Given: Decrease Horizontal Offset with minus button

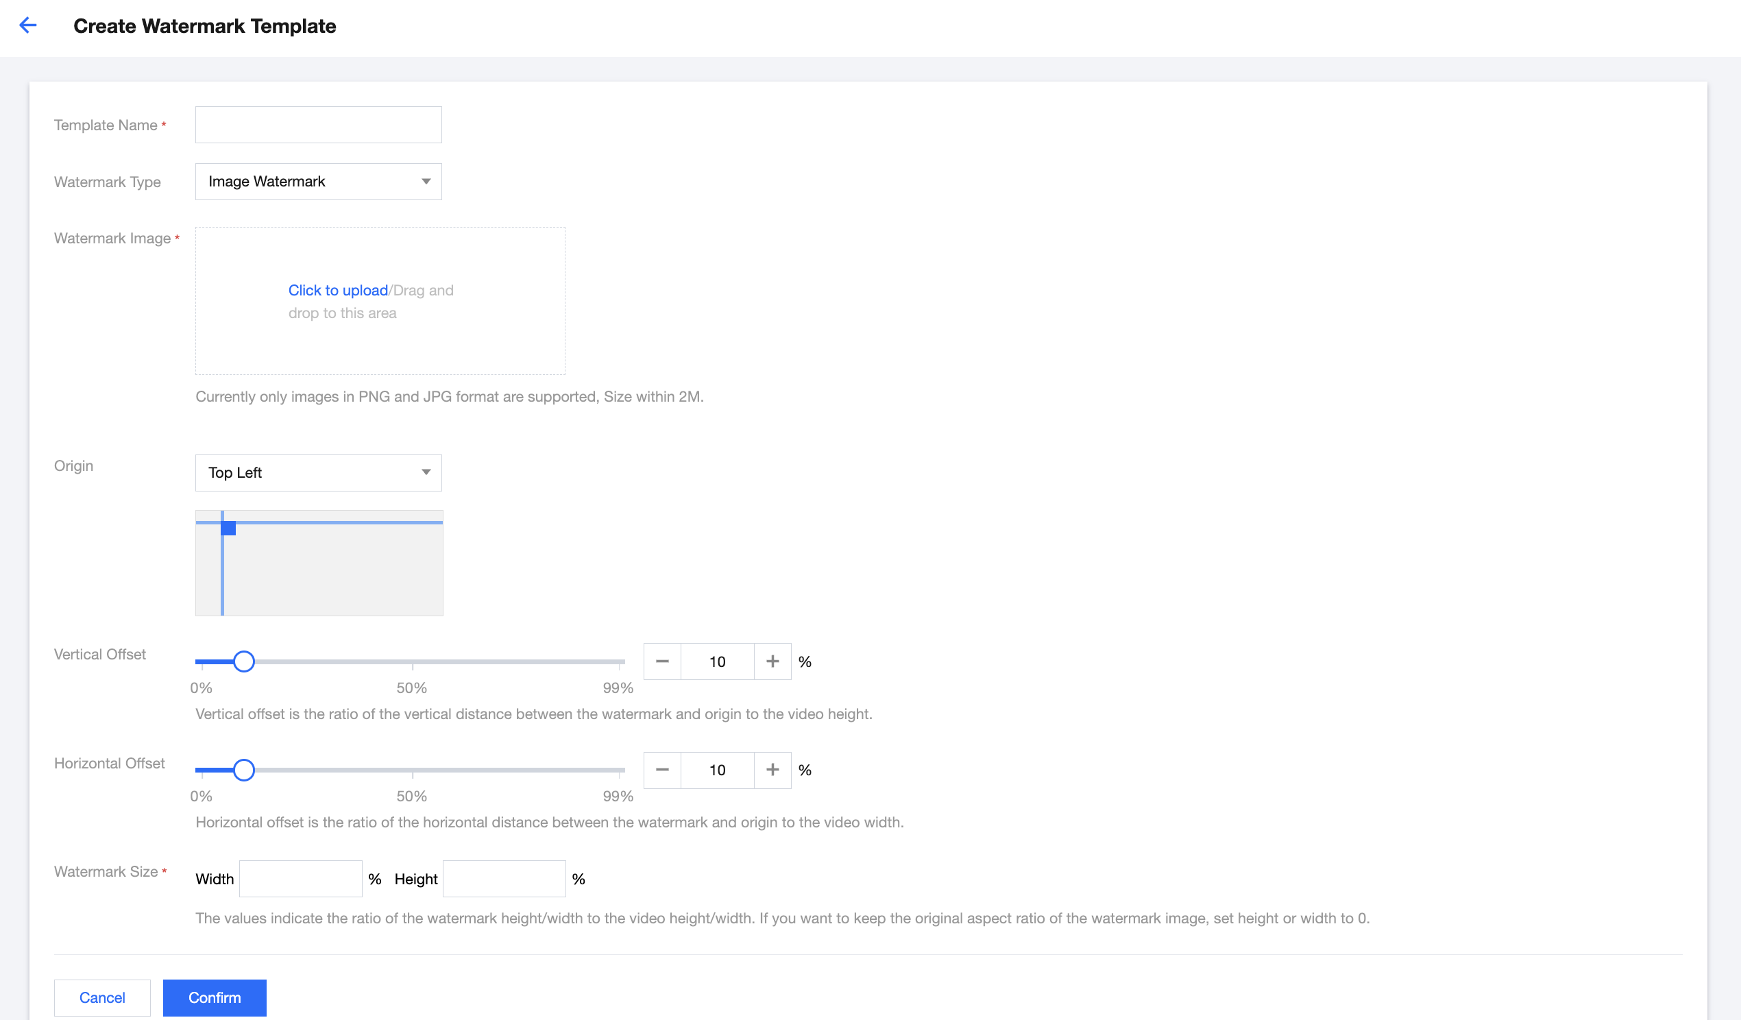Looking at the screenshot, I should click(662, 770).
